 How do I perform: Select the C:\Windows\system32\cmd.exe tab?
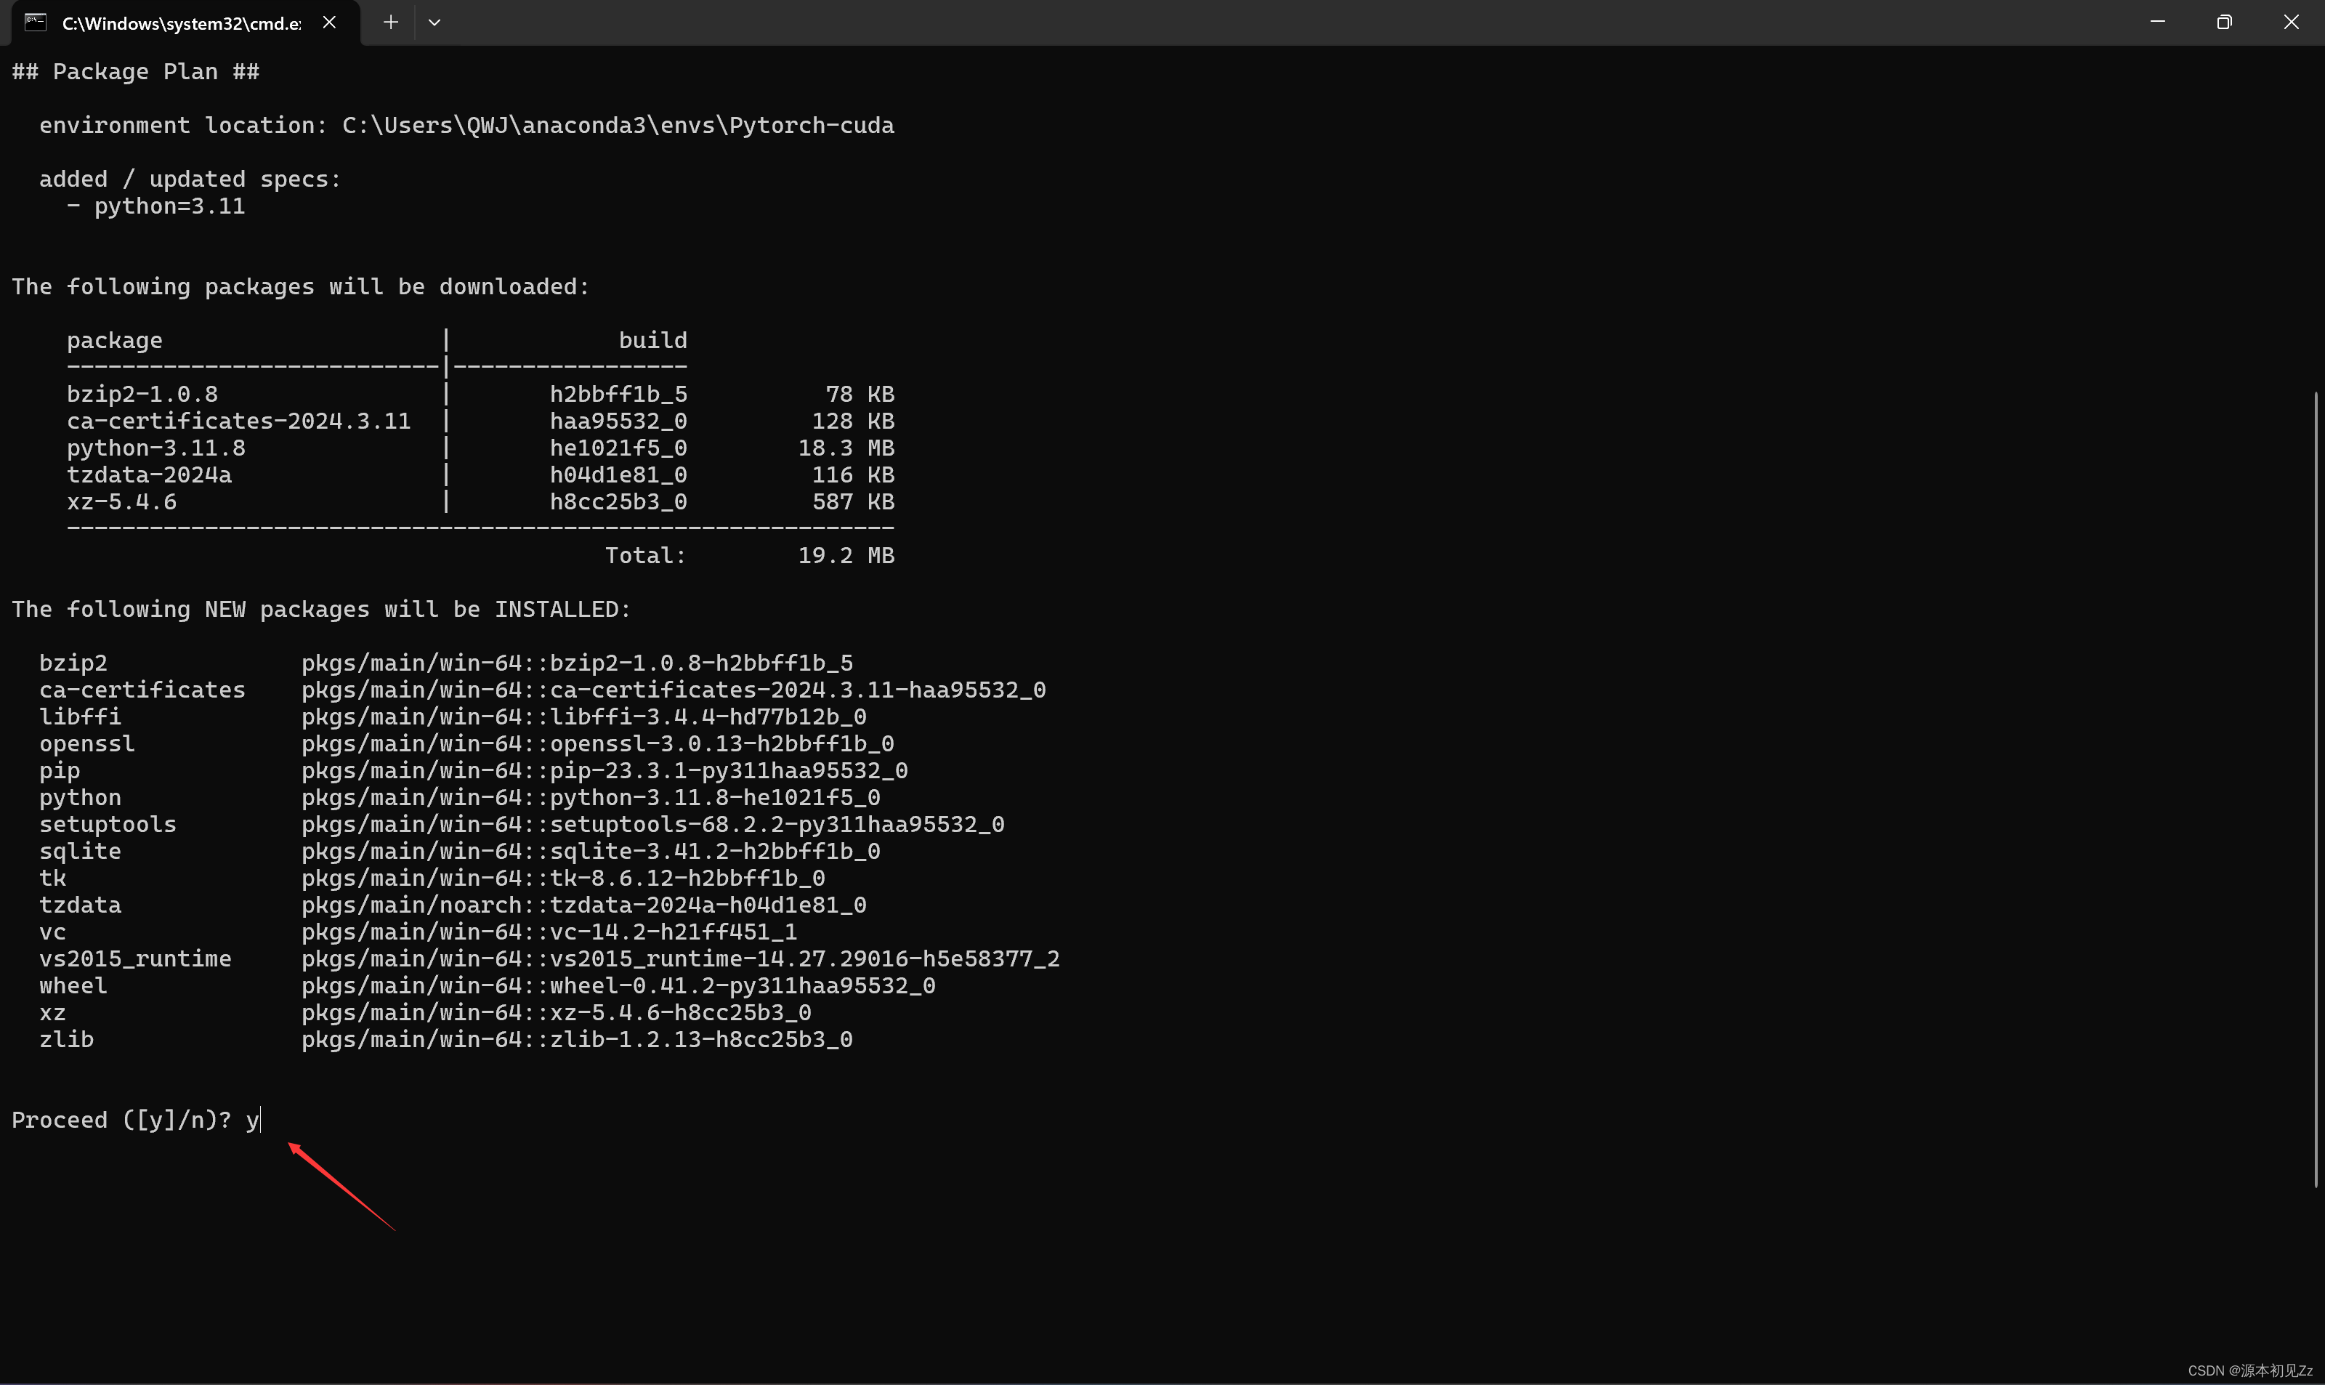pos(181,23)
